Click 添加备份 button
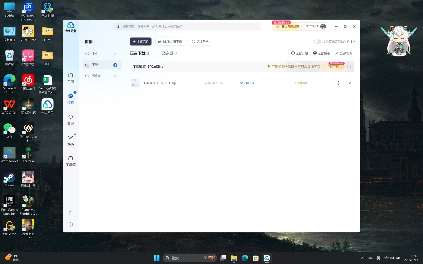Screen dimensions: 423x264 point(200,42)
